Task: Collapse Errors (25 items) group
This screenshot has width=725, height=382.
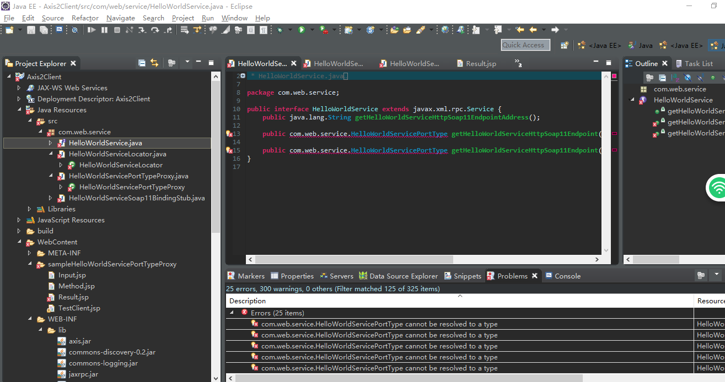Action: [232, 312]
